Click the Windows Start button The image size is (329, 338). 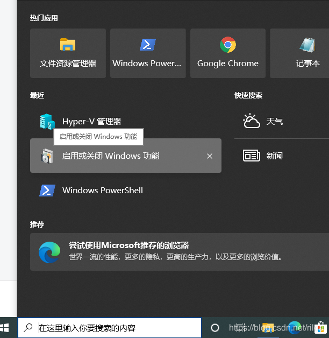[4, 328]
